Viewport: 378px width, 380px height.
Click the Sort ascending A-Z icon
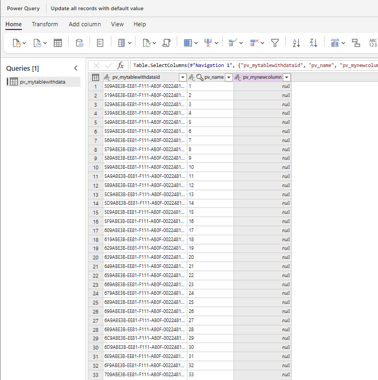click(x=297, y=43)
